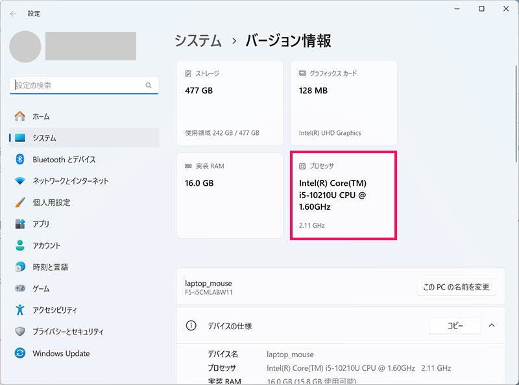Open アクセシビリティ settings
The width and height of the screenshot is (519, 385).
pos(84,310)
